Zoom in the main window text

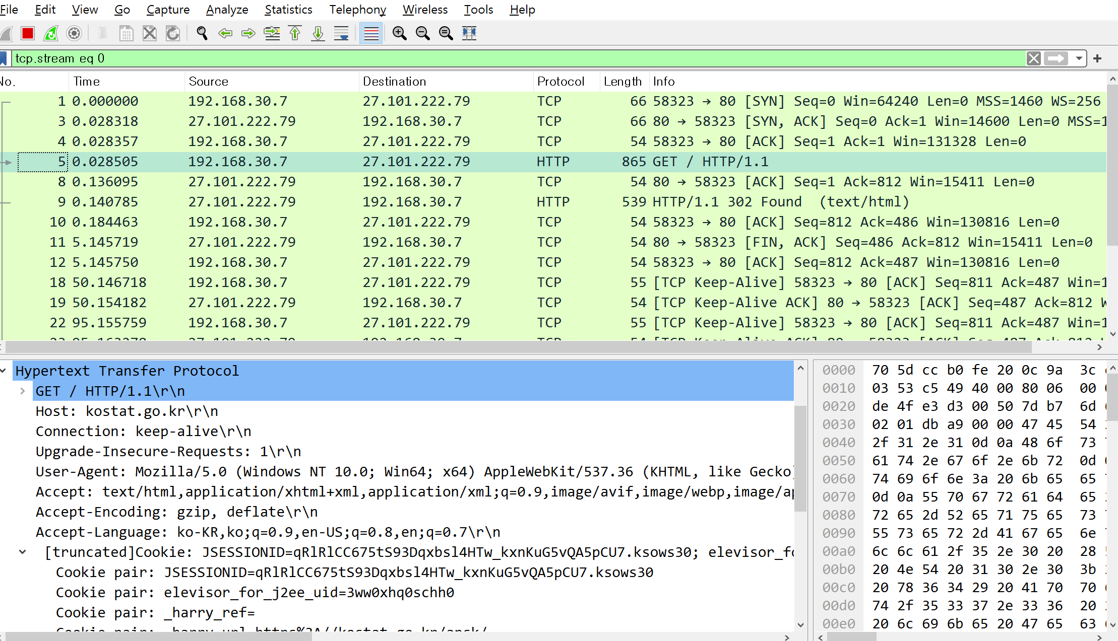pyautogui.click(x=399, y=34)
